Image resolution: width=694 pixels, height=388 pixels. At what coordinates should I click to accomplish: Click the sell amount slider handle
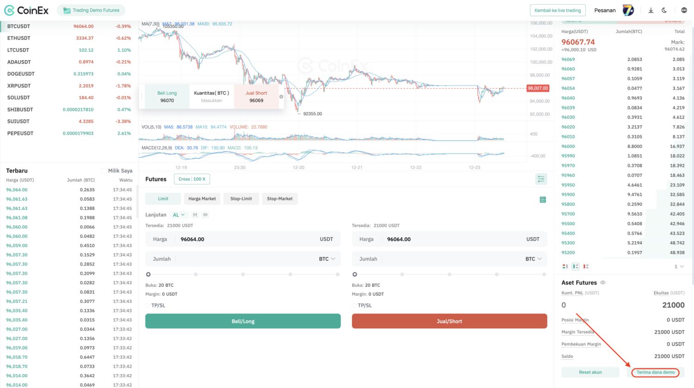355,274
